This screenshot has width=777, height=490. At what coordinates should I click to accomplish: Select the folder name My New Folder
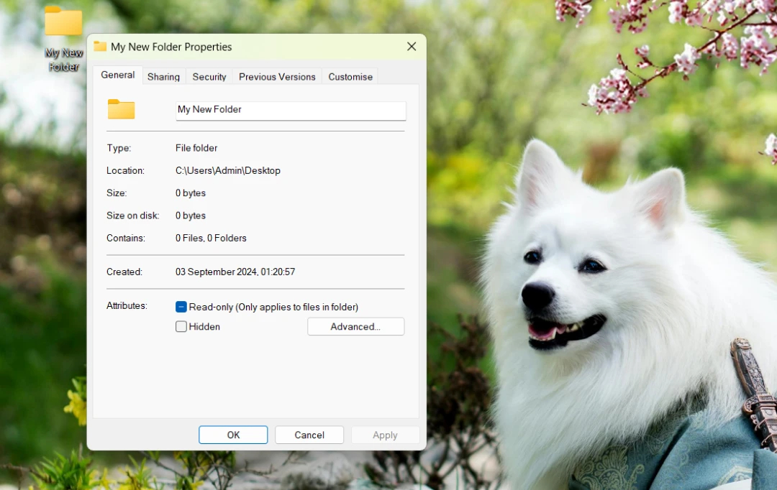point(209,109)
